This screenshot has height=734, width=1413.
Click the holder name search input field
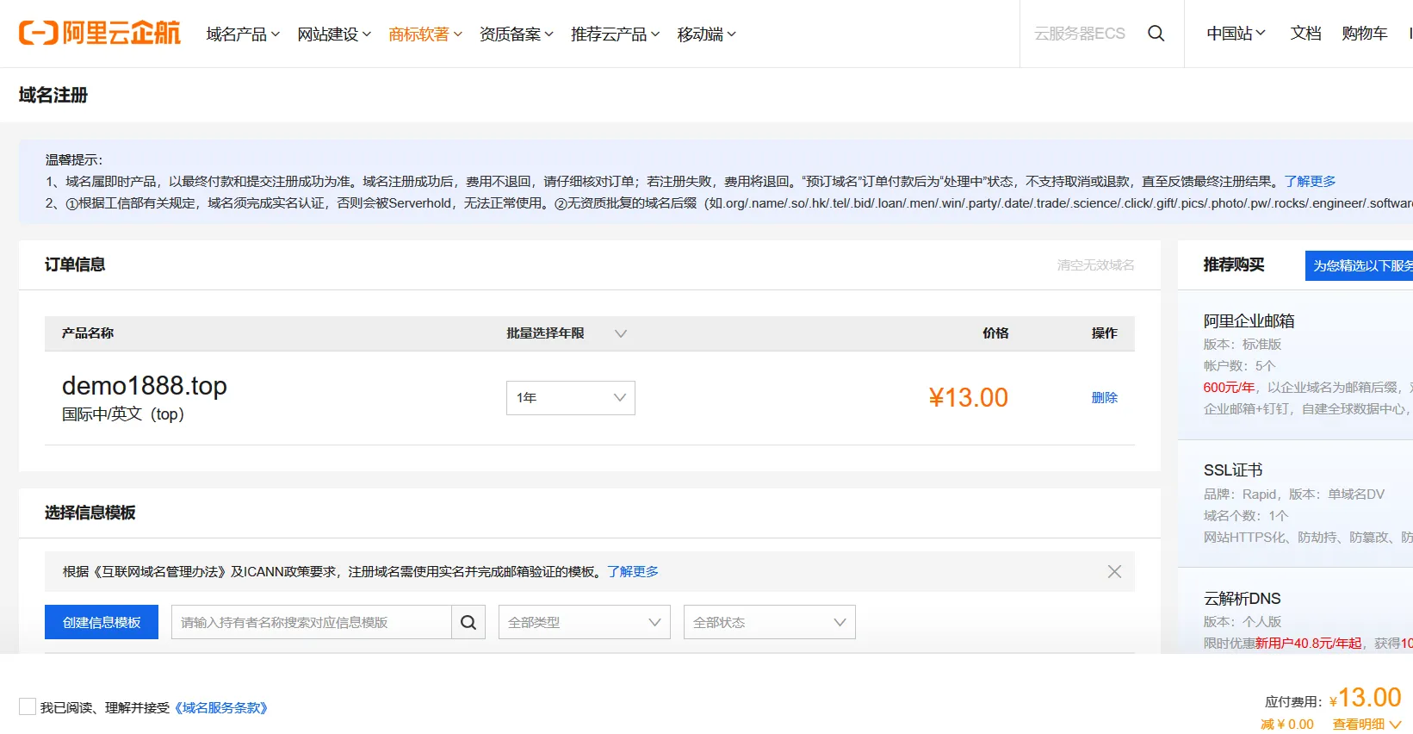click(x=311, y=622)
